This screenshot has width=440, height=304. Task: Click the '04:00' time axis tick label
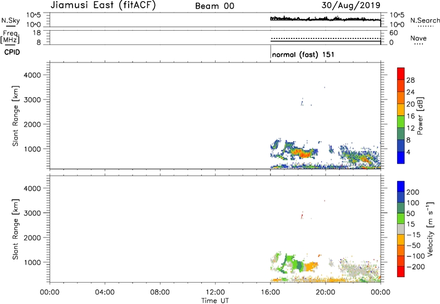coord(105,292)
